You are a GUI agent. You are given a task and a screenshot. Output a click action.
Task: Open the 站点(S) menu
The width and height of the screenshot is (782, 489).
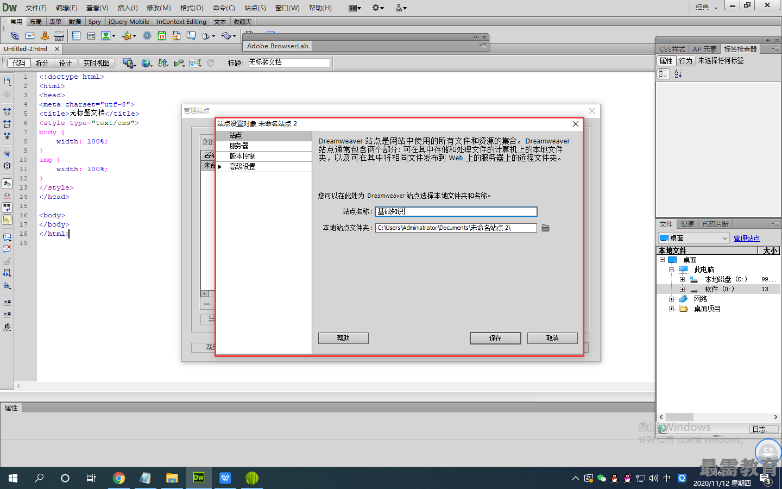pos(255,8)
